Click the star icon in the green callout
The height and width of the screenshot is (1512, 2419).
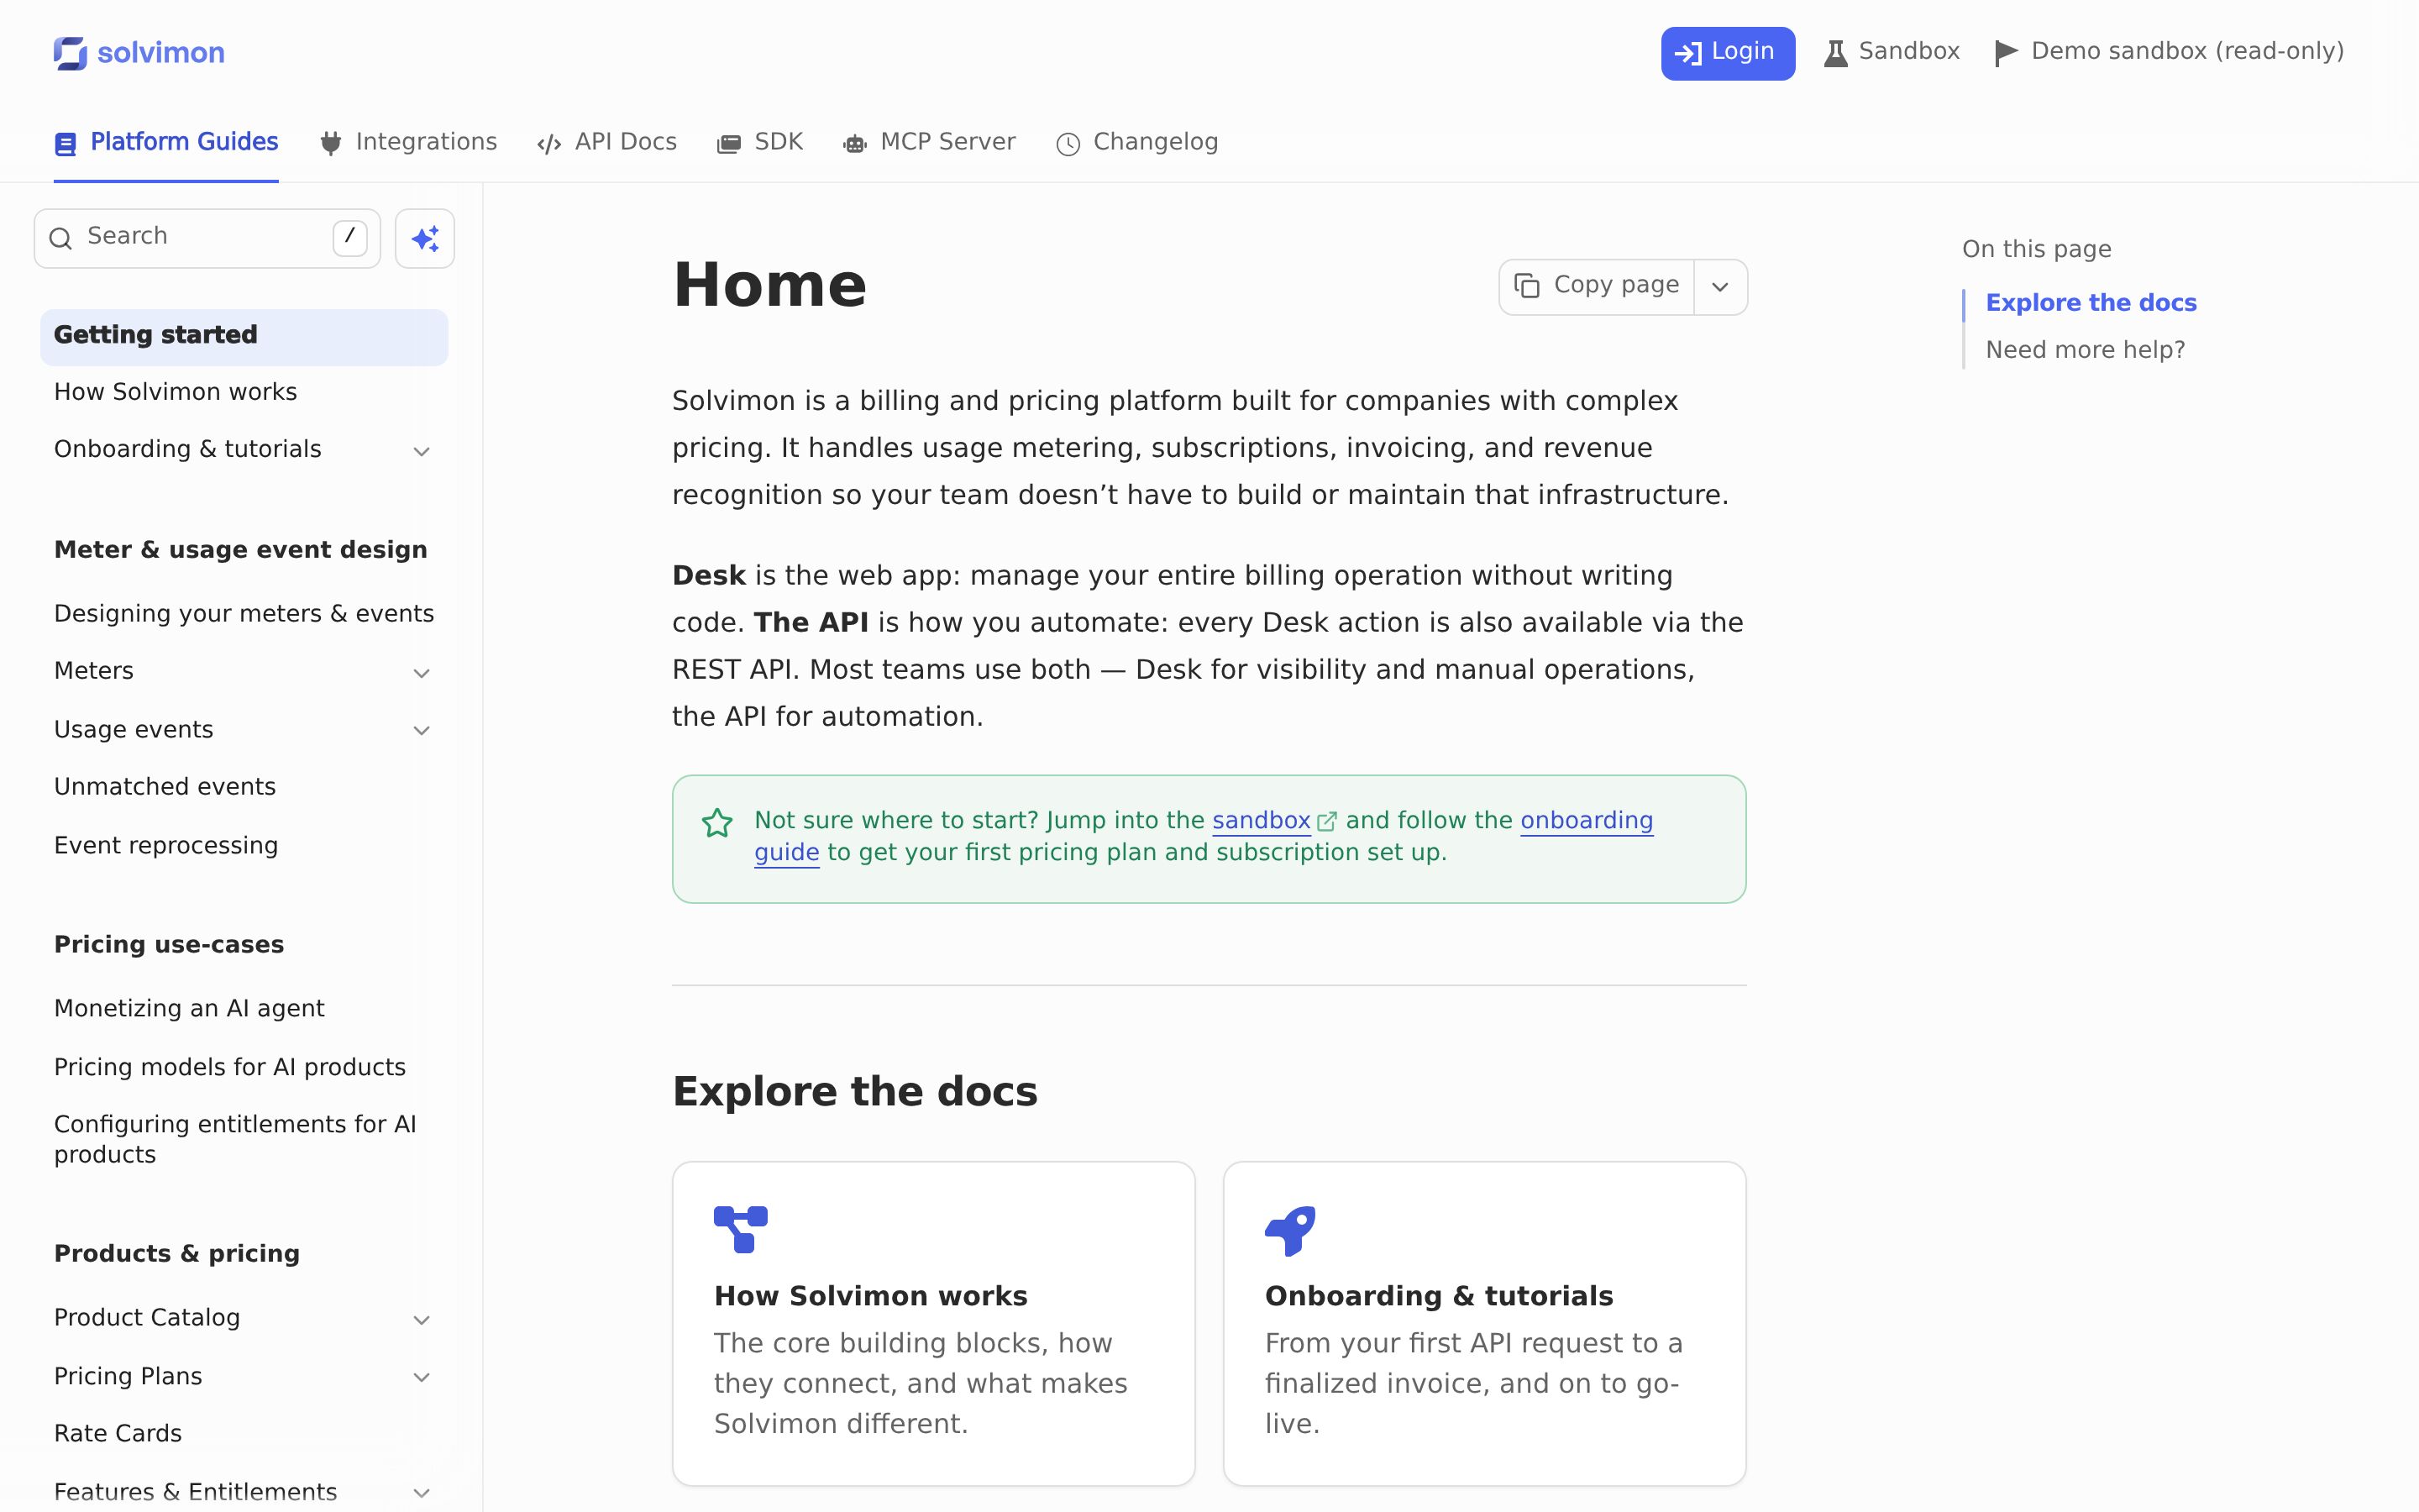(x=716, y=823)
